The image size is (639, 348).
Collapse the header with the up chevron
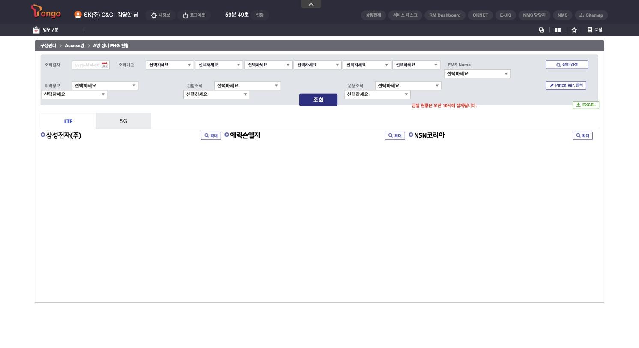311,4
